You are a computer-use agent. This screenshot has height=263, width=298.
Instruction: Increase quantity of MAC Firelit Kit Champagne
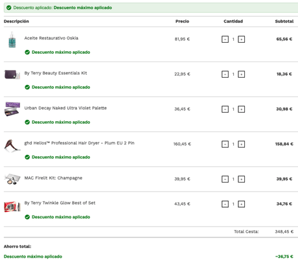(x=241, y=179)
